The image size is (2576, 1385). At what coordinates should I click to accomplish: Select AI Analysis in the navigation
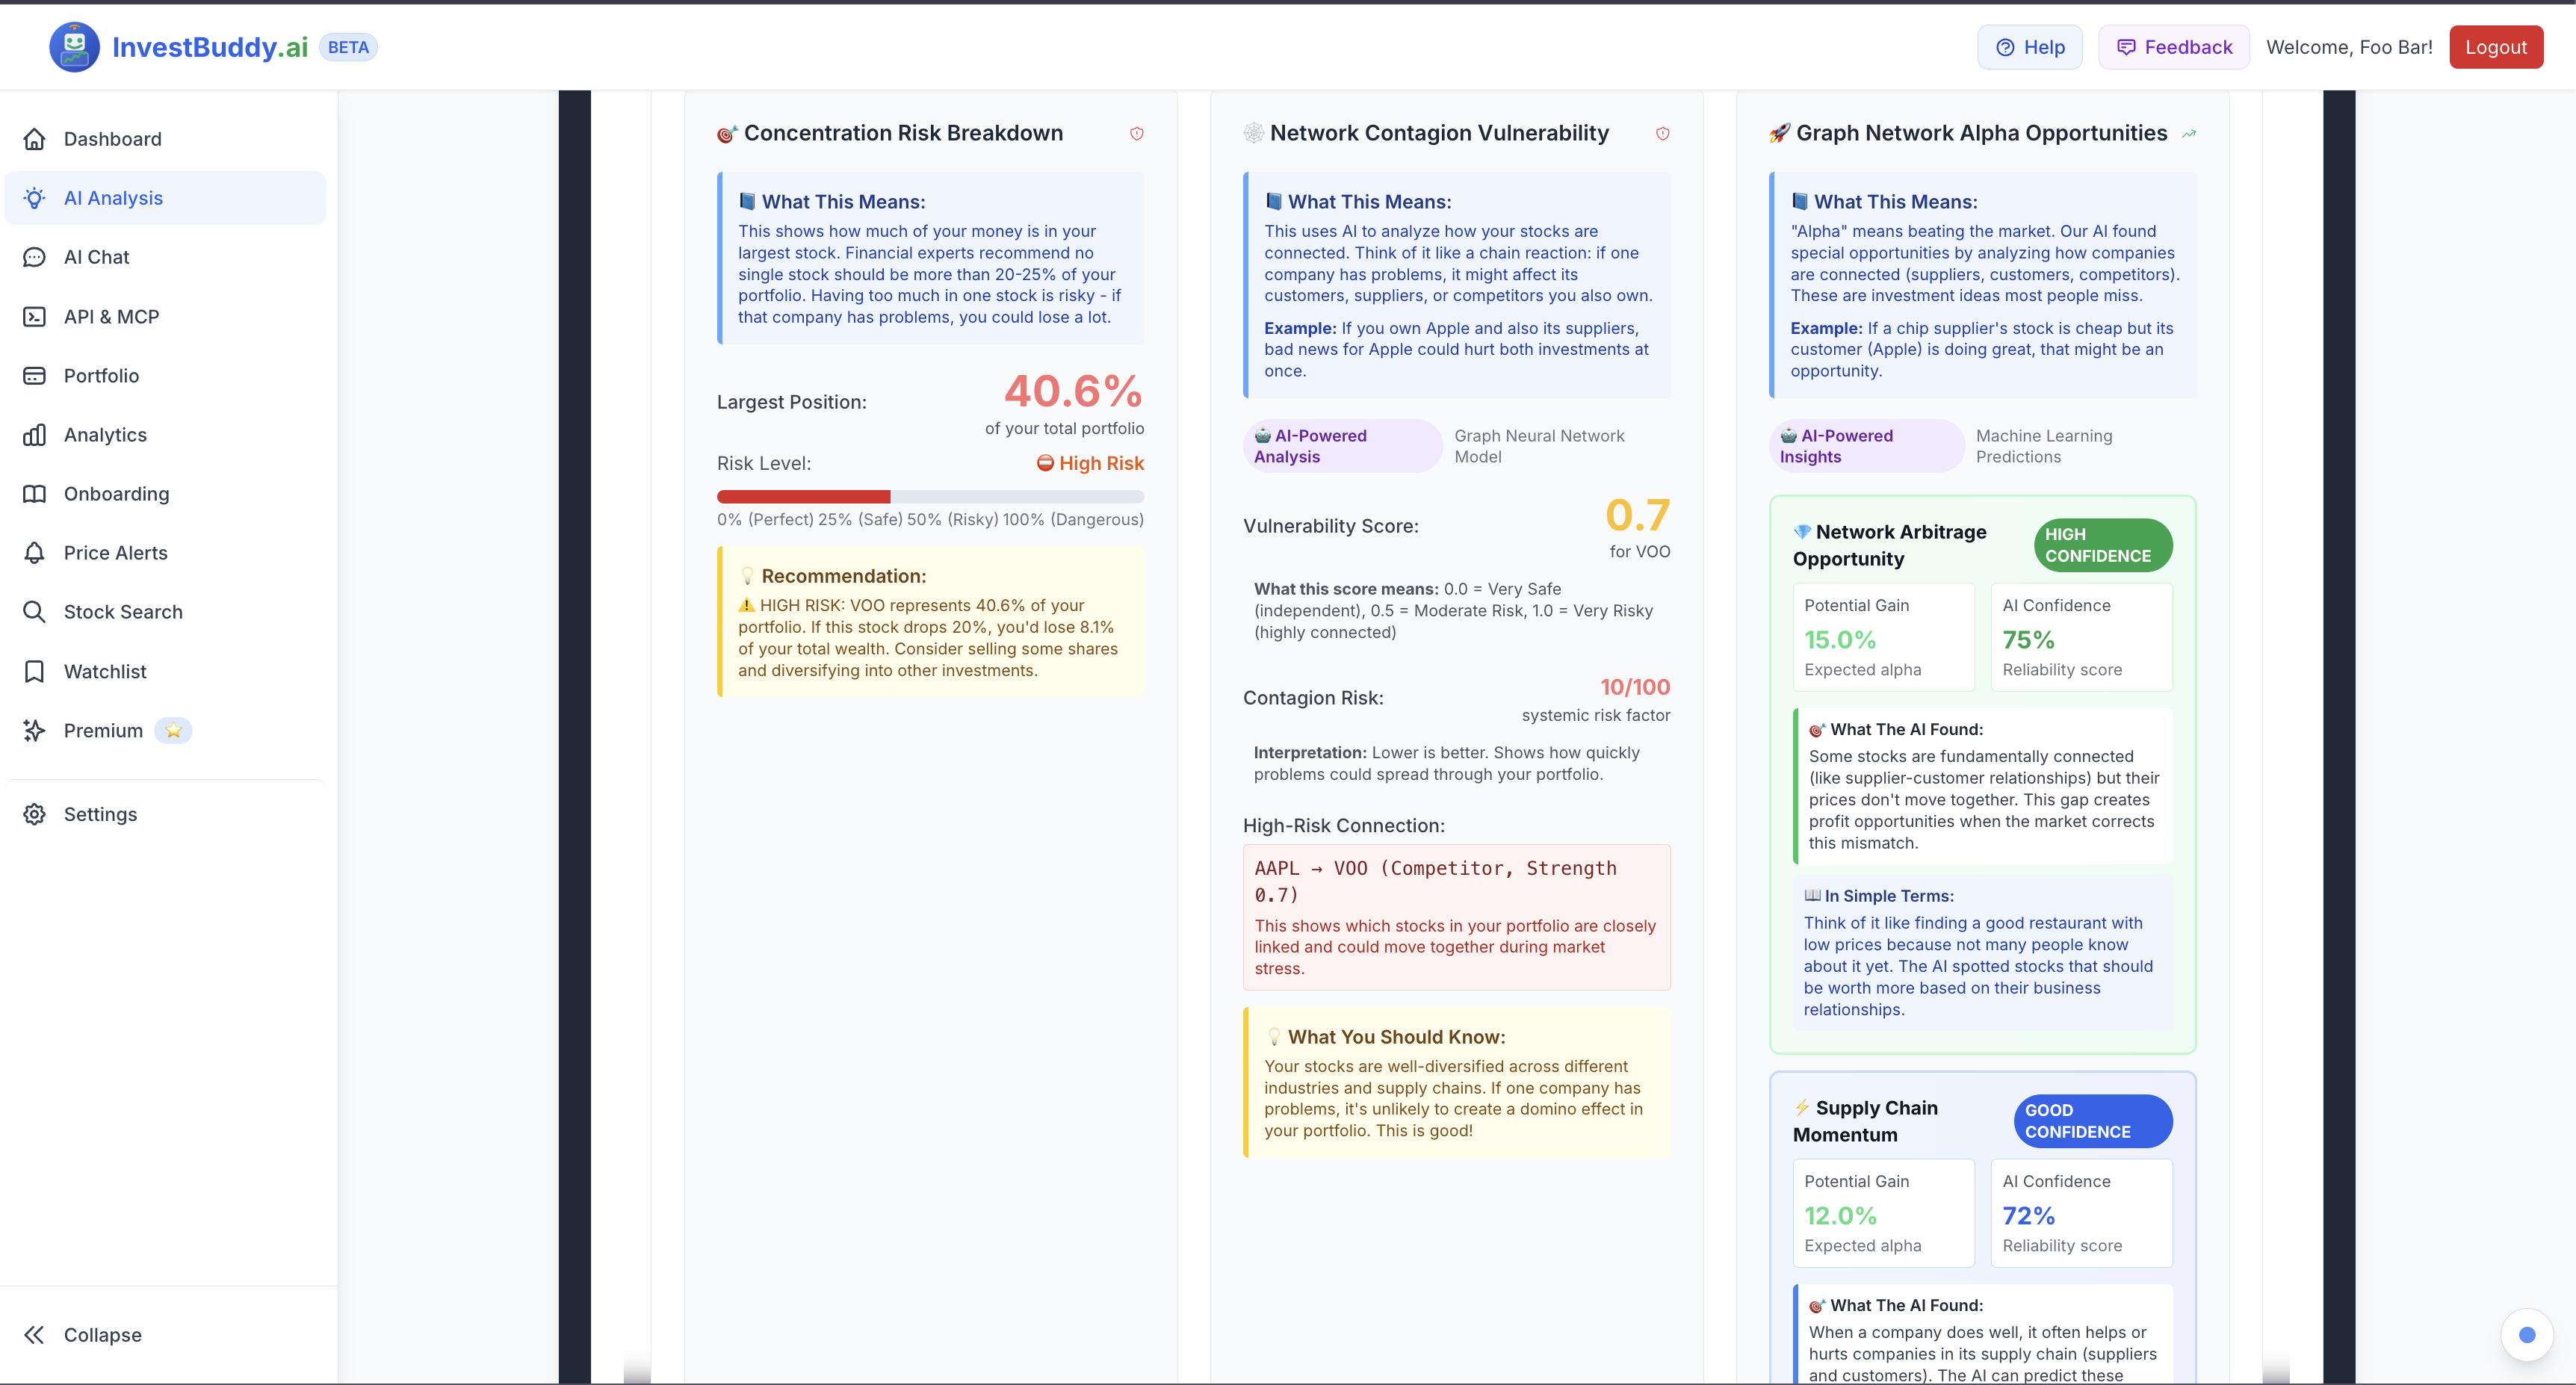point(113,197)
